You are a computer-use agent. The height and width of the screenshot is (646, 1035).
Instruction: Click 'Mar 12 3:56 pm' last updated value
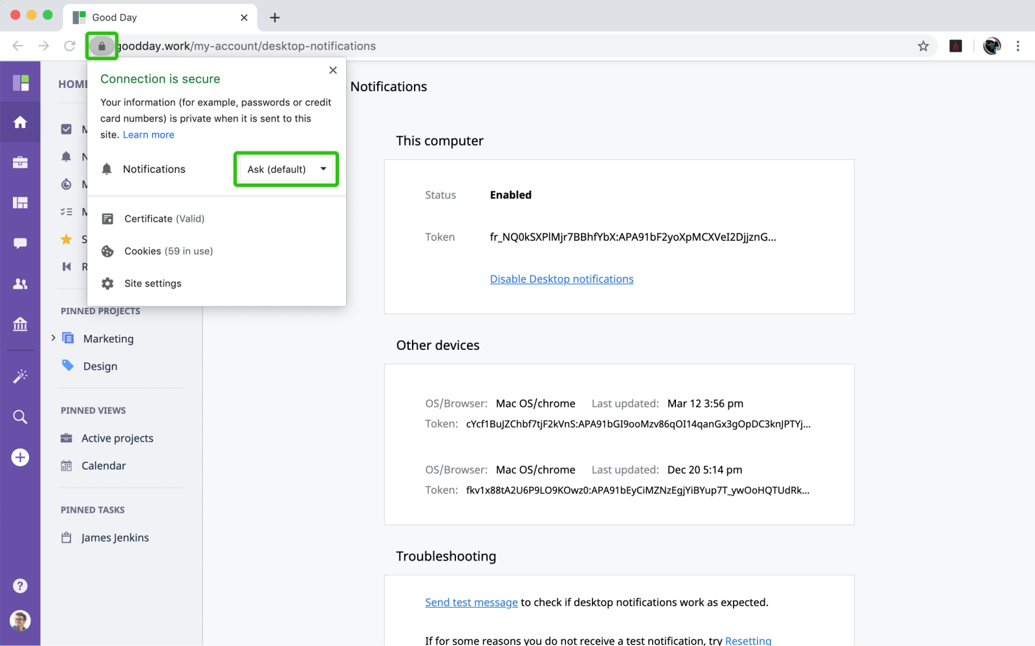point(705,404)
